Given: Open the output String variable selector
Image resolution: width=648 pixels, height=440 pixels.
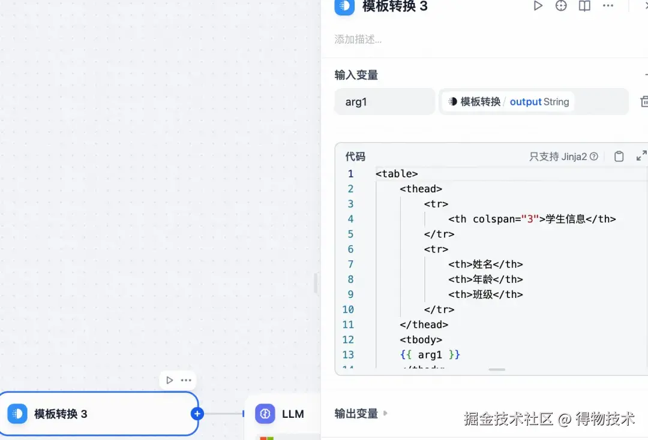Looking at the screenshot, I should [x=533, y=101].
